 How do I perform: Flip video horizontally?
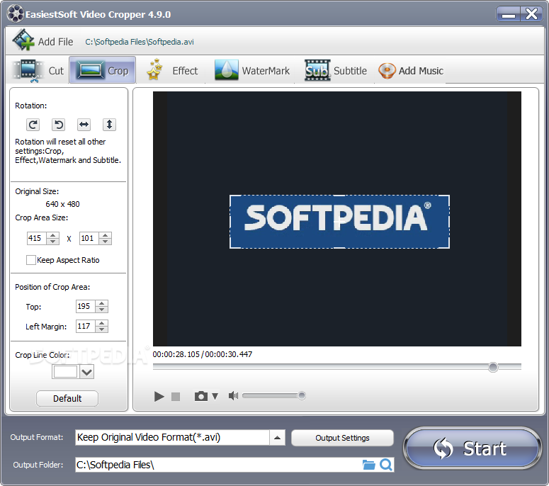84,124
